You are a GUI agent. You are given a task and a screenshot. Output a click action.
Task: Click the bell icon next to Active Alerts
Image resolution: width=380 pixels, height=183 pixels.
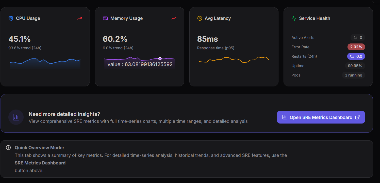click(x=355, y=37)
